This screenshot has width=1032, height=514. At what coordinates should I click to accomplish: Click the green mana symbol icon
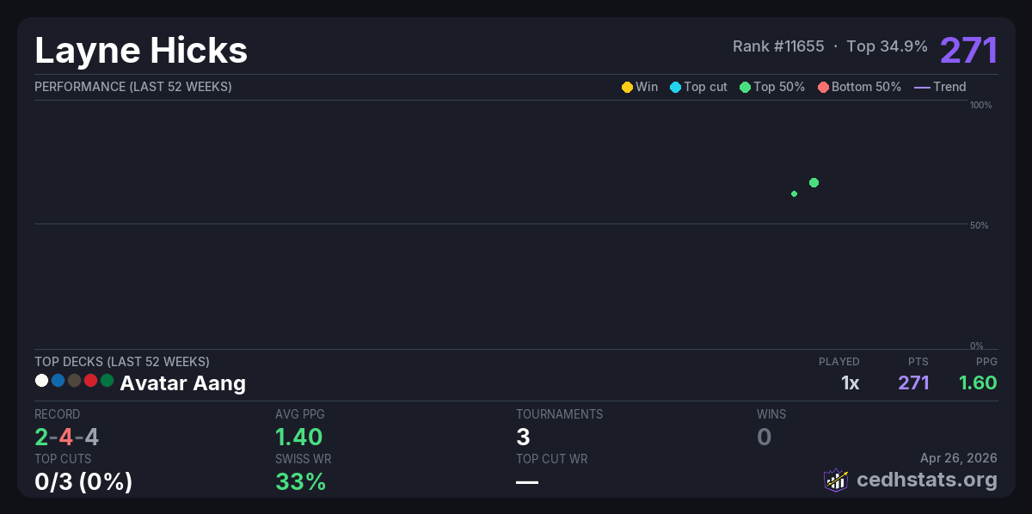pos(107,380)
